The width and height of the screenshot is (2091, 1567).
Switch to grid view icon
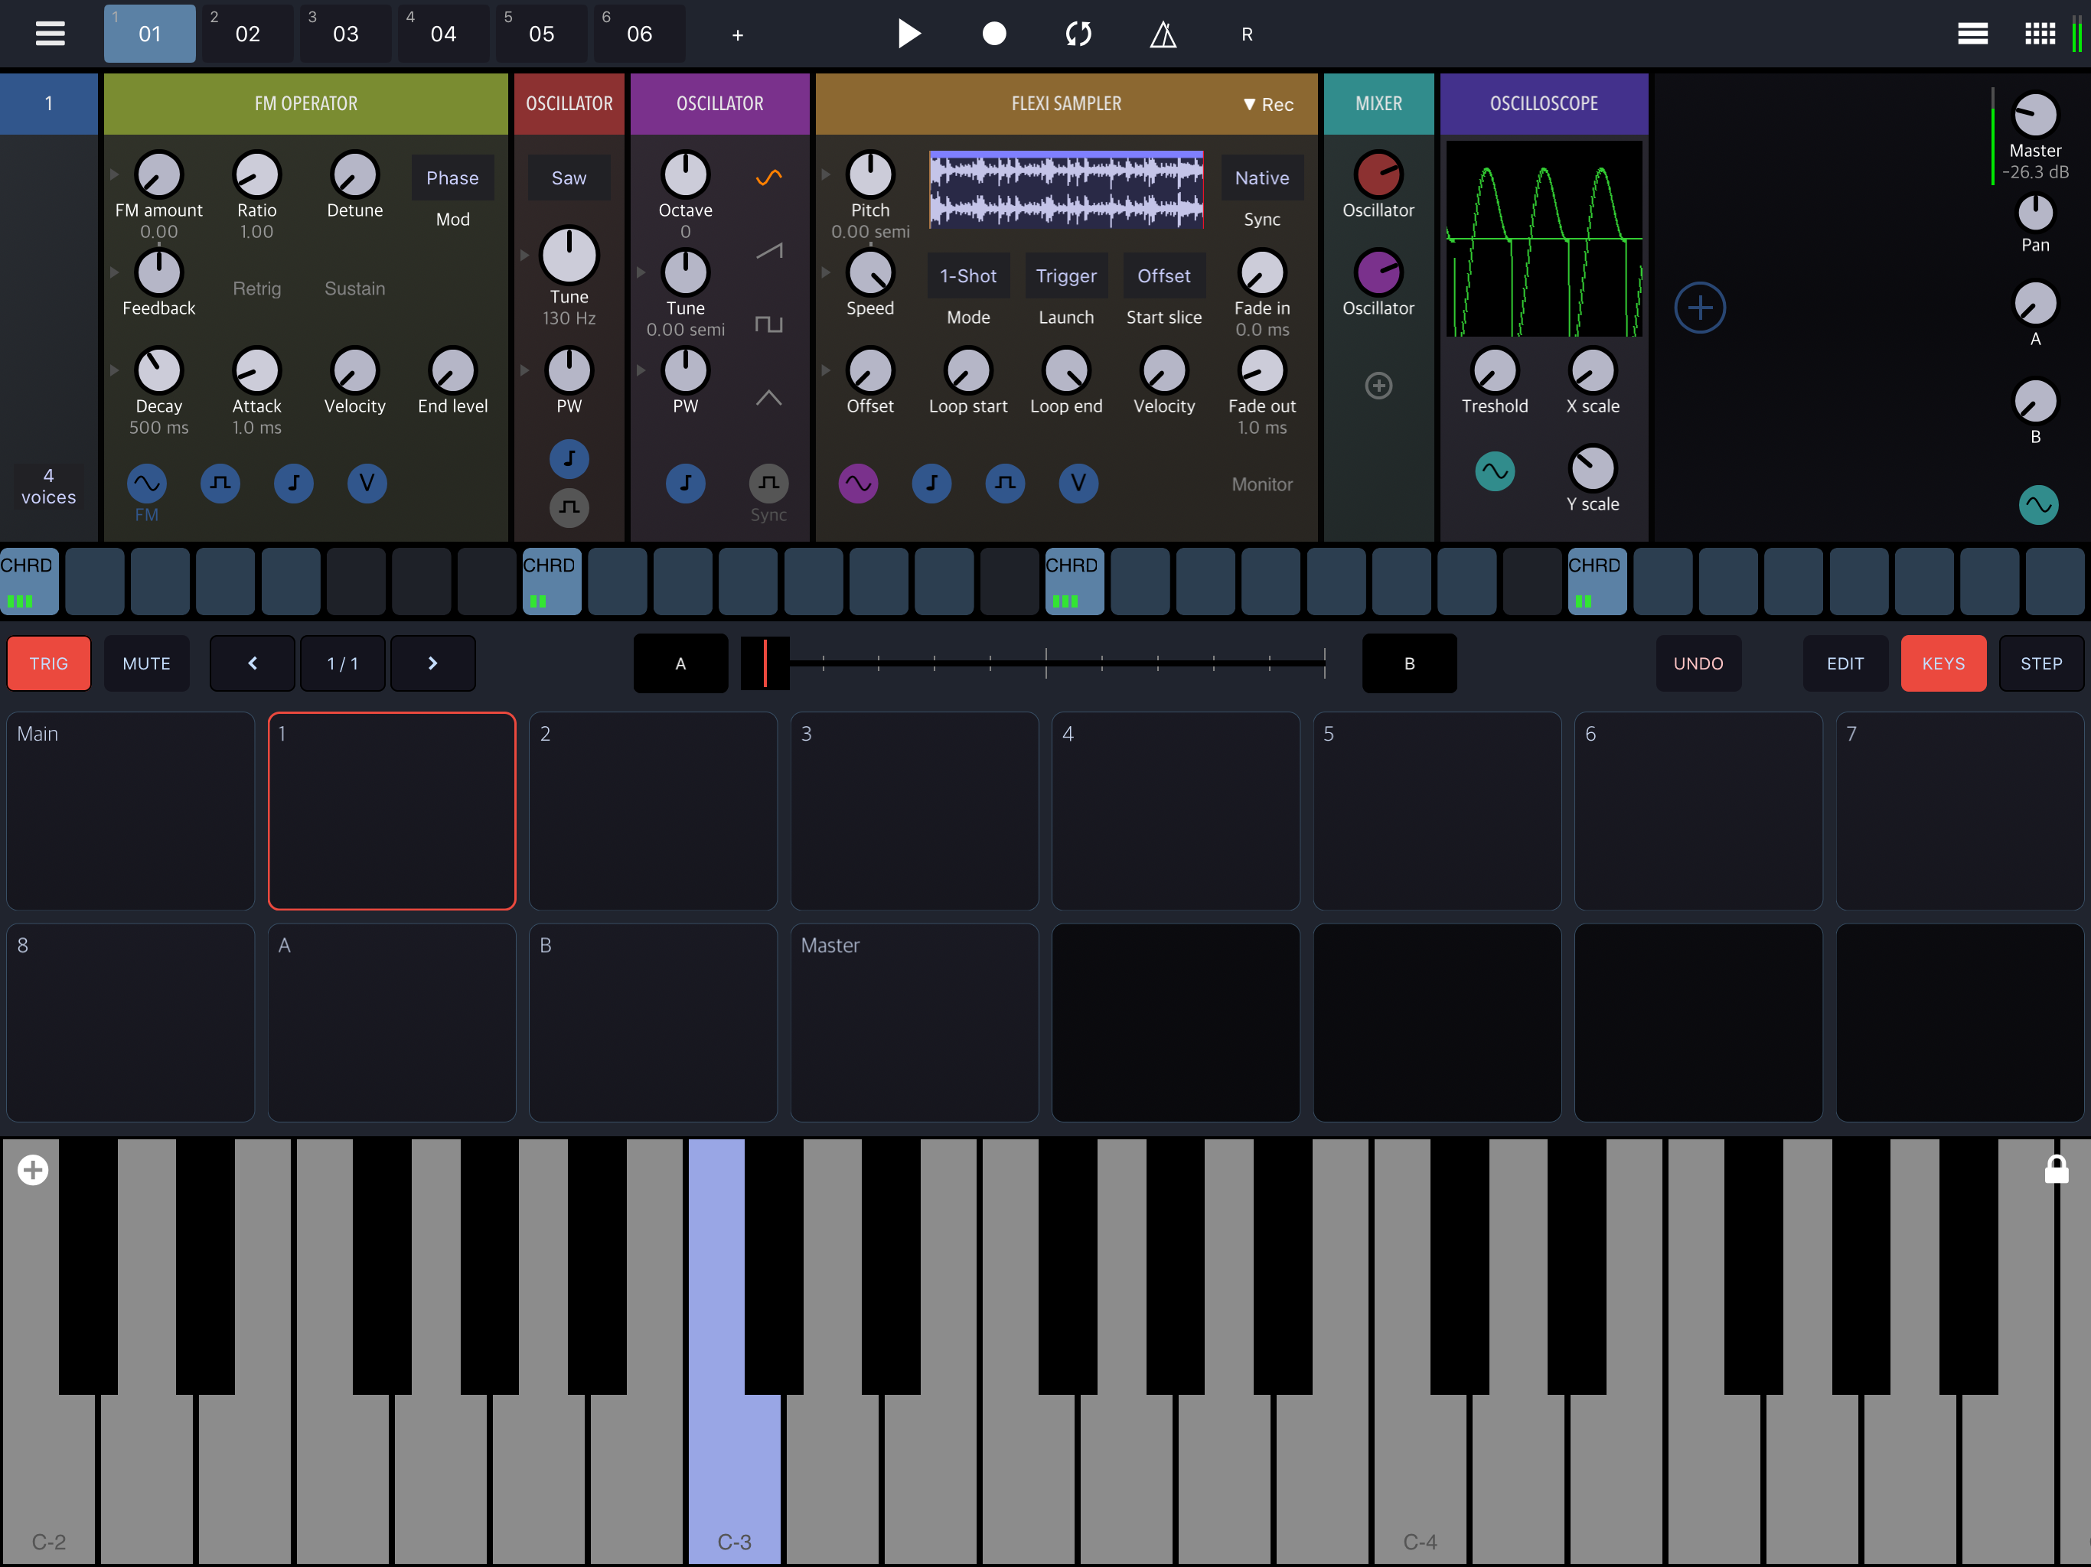click(x=2039, y=34)
